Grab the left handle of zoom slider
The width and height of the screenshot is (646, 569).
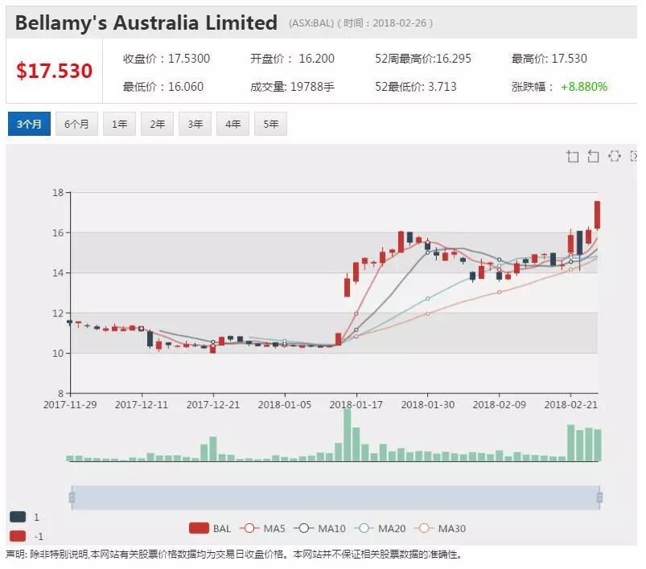point(72,497)
